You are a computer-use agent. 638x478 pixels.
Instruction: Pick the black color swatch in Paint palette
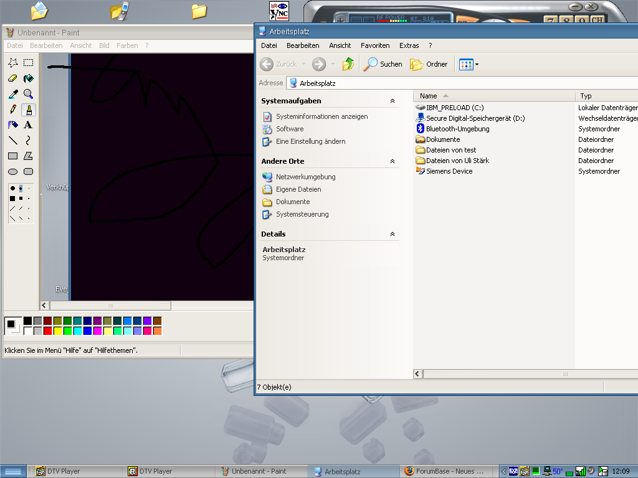pos(27,321)
